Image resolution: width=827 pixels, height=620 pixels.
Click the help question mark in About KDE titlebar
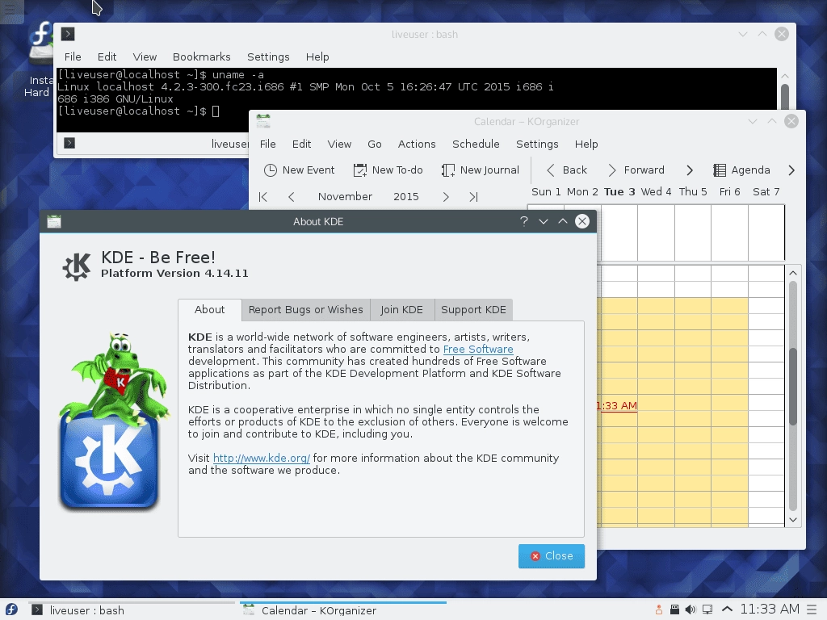click(x=523, y=221)
